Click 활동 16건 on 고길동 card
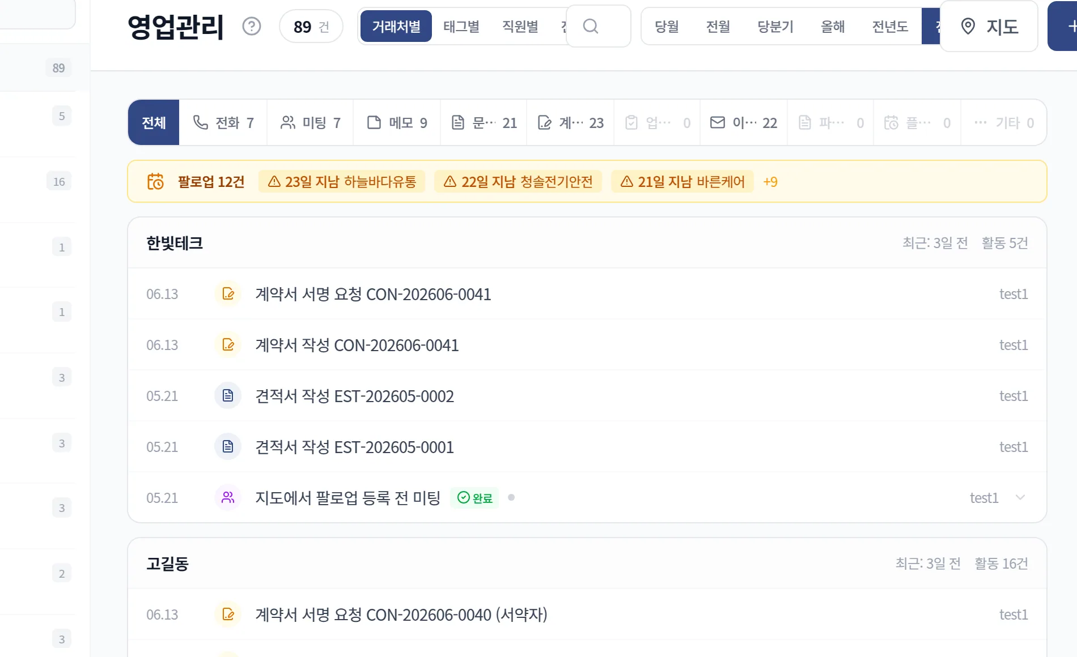The height and width of the screenshot is (657, 1077). [1001, 564]
